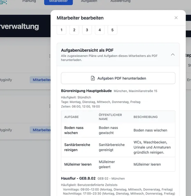
Task: Open the first employee row's three-dot menu
Action: click(x=50, y=56)
